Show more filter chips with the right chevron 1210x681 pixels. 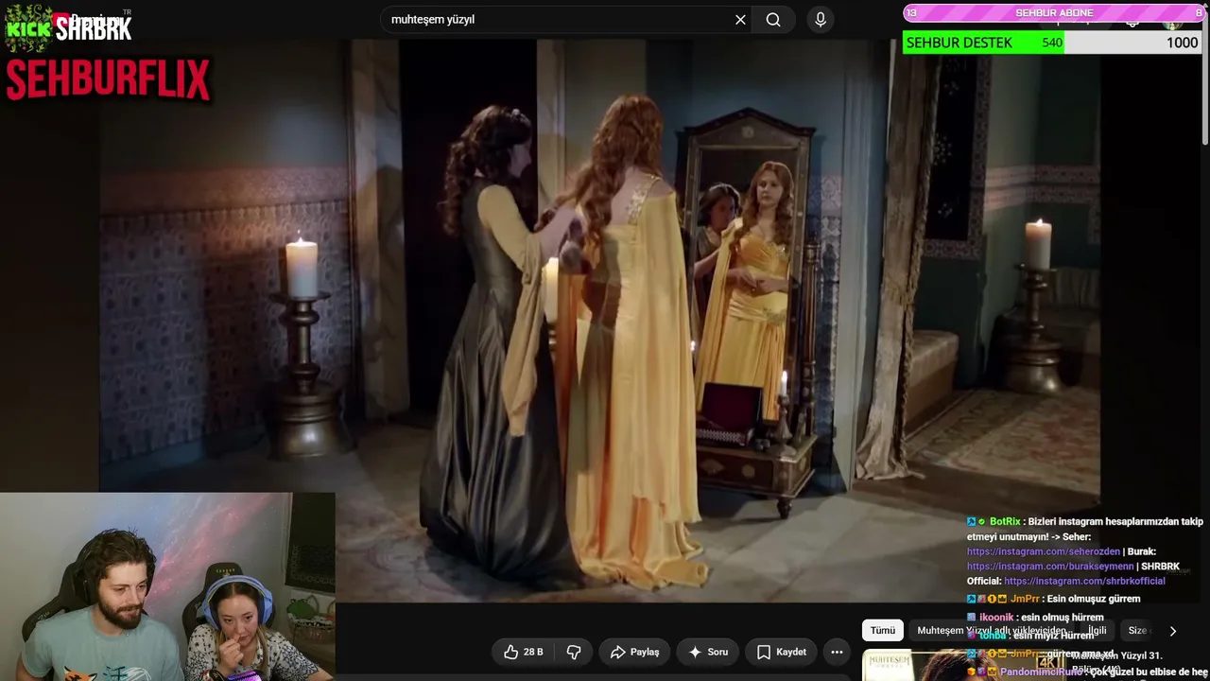(1172, 631)
